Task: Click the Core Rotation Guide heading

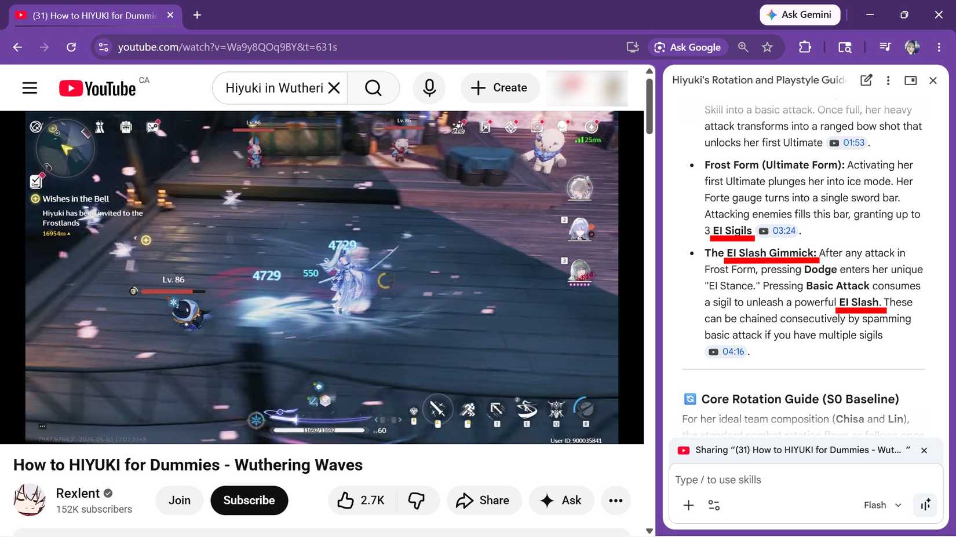Action: tap(800, 399)
